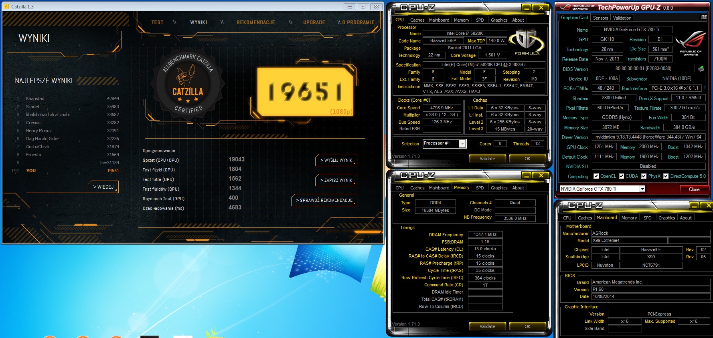Image resolution: width=713 pixels, height=338 pixels.
Task: Toggle the CUDA checkbox in GPU-Z
Action: tap(621, 176)
